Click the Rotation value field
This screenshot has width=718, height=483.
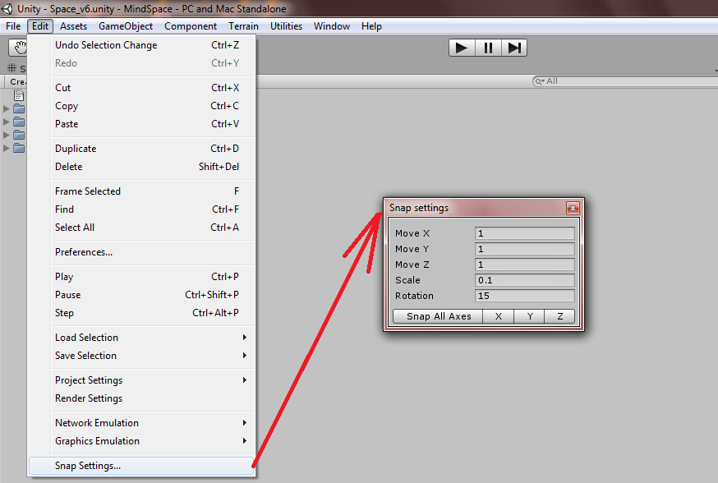(524, 296)
